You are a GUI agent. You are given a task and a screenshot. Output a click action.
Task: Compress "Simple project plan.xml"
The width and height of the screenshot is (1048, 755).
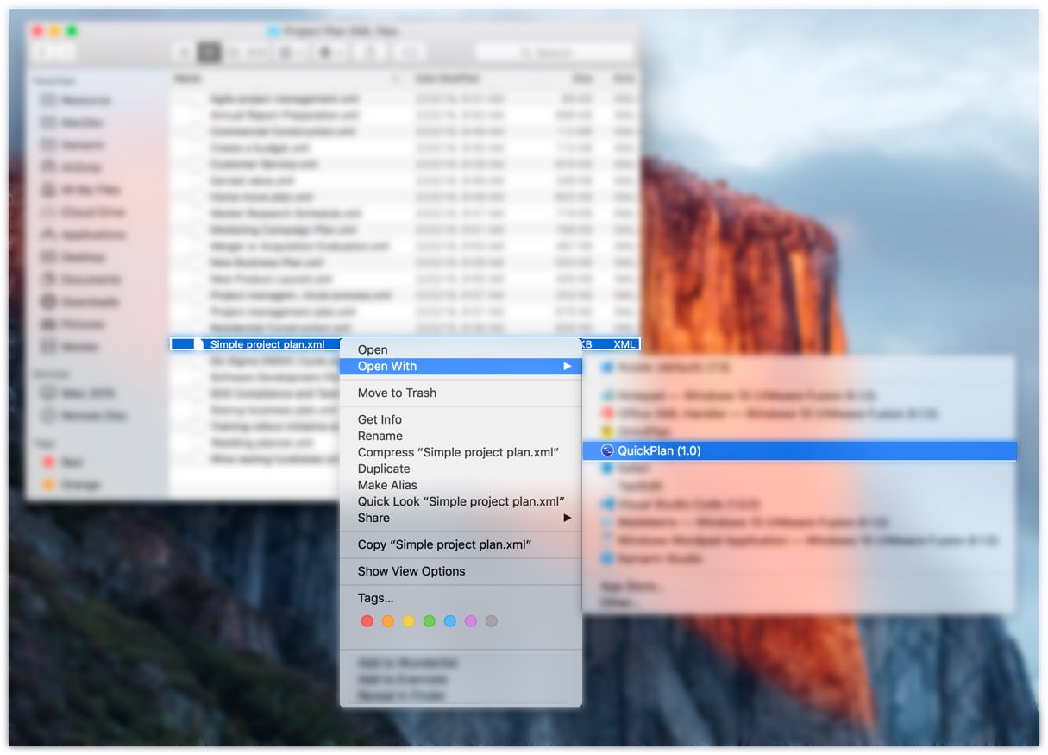458,452
